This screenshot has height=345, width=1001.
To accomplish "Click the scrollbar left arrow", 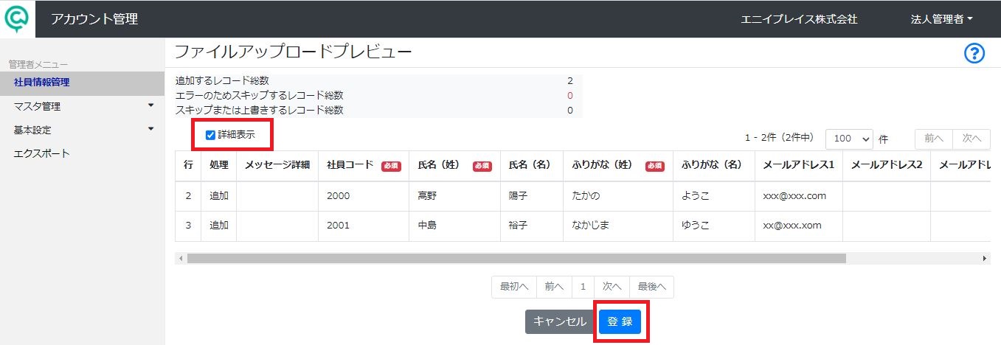I will [x=181, y=259].
